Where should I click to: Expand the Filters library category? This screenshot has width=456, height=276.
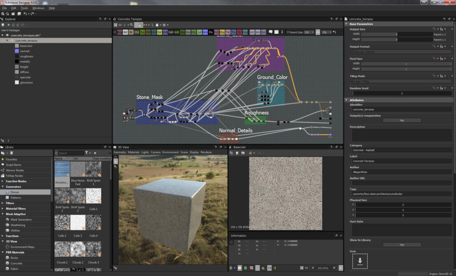pos(3,203)
